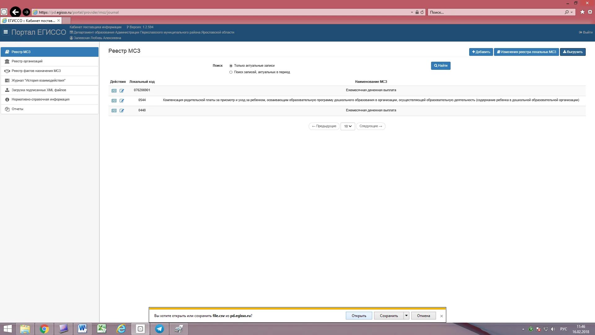Open view card icon for record 076206901
595x335 pixels.
tap(114, 91)
